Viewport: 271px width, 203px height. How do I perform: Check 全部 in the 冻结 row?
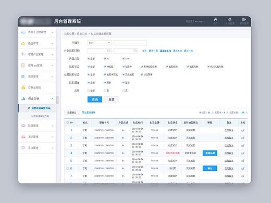point(89,91)
